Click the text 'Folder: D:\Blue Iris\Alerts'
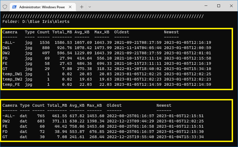Image resolution: width=238 pixels, height=147 pixels. [36, 22]
